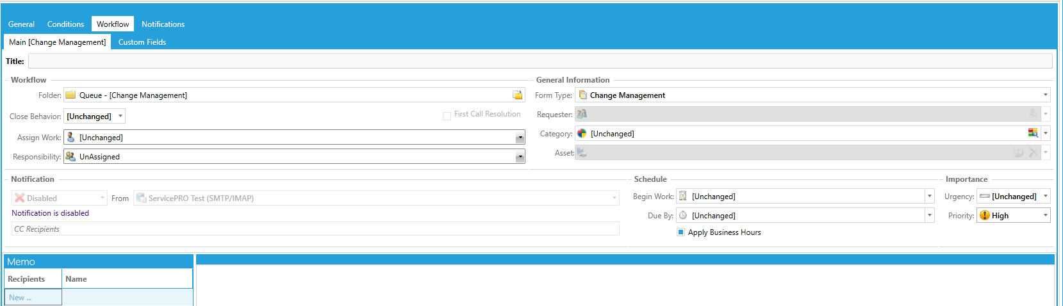Click the Begin Work calendar icon
Viewport: 1063px width, 306px height.
pos(683,196)
